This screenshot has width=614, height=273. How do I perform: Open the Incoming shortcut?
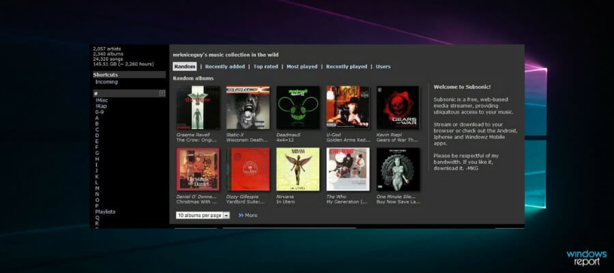tap(106, 82)
